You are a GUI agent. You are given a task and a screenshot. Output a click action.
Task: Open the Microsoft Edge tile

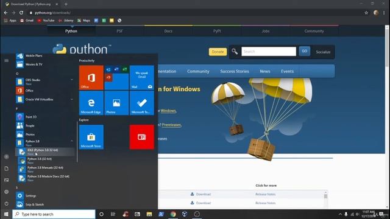[x=91, y=103]
